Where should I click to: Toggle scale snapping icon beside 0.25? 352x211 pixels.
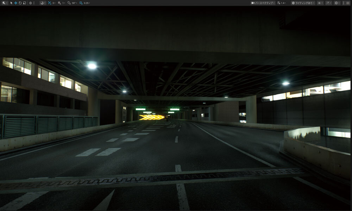[x=81, y=3]
